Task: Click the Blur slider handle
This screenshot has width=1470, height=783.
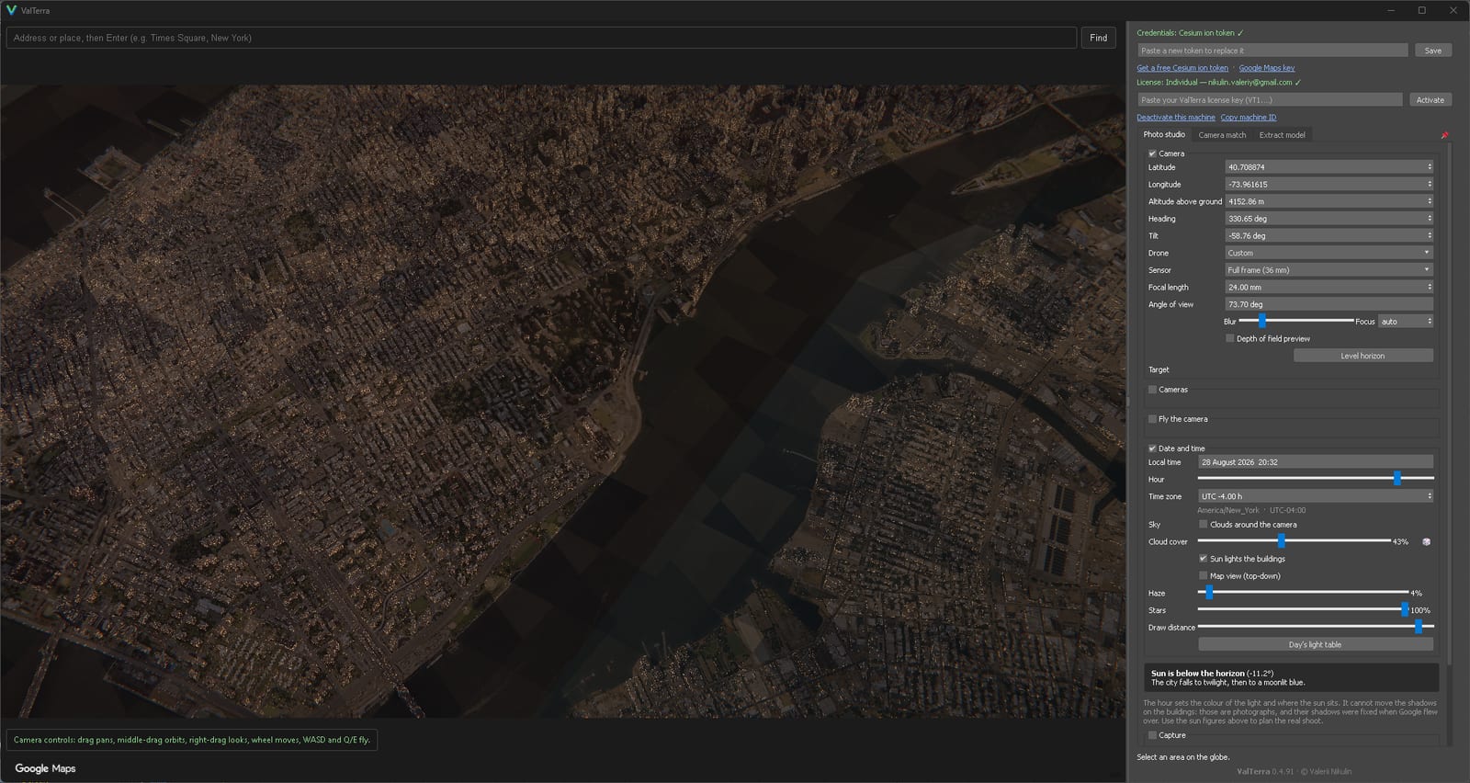Action: [1261, 321]
